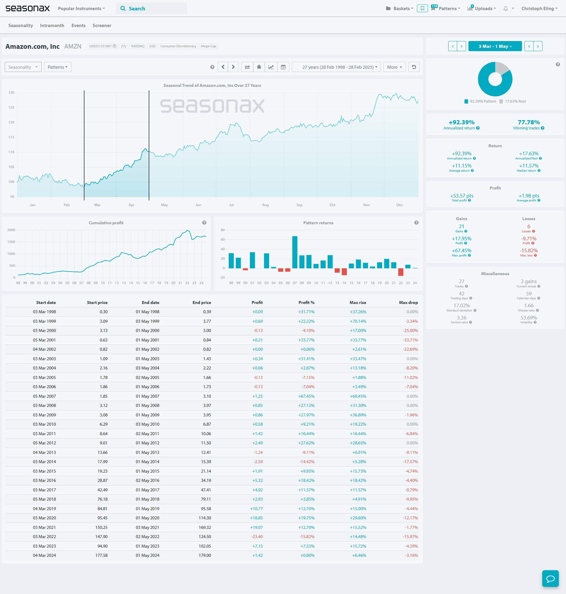Click the swap arrows icon in chart toolbar
Viewport: 566px width, 594px height.
pos(247,67)
